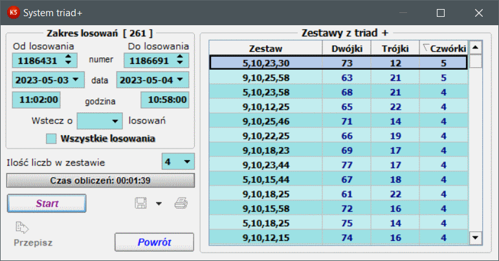499x261 pixels.
Task: Select the row 9,10,25,58
Action: point(338,78)
